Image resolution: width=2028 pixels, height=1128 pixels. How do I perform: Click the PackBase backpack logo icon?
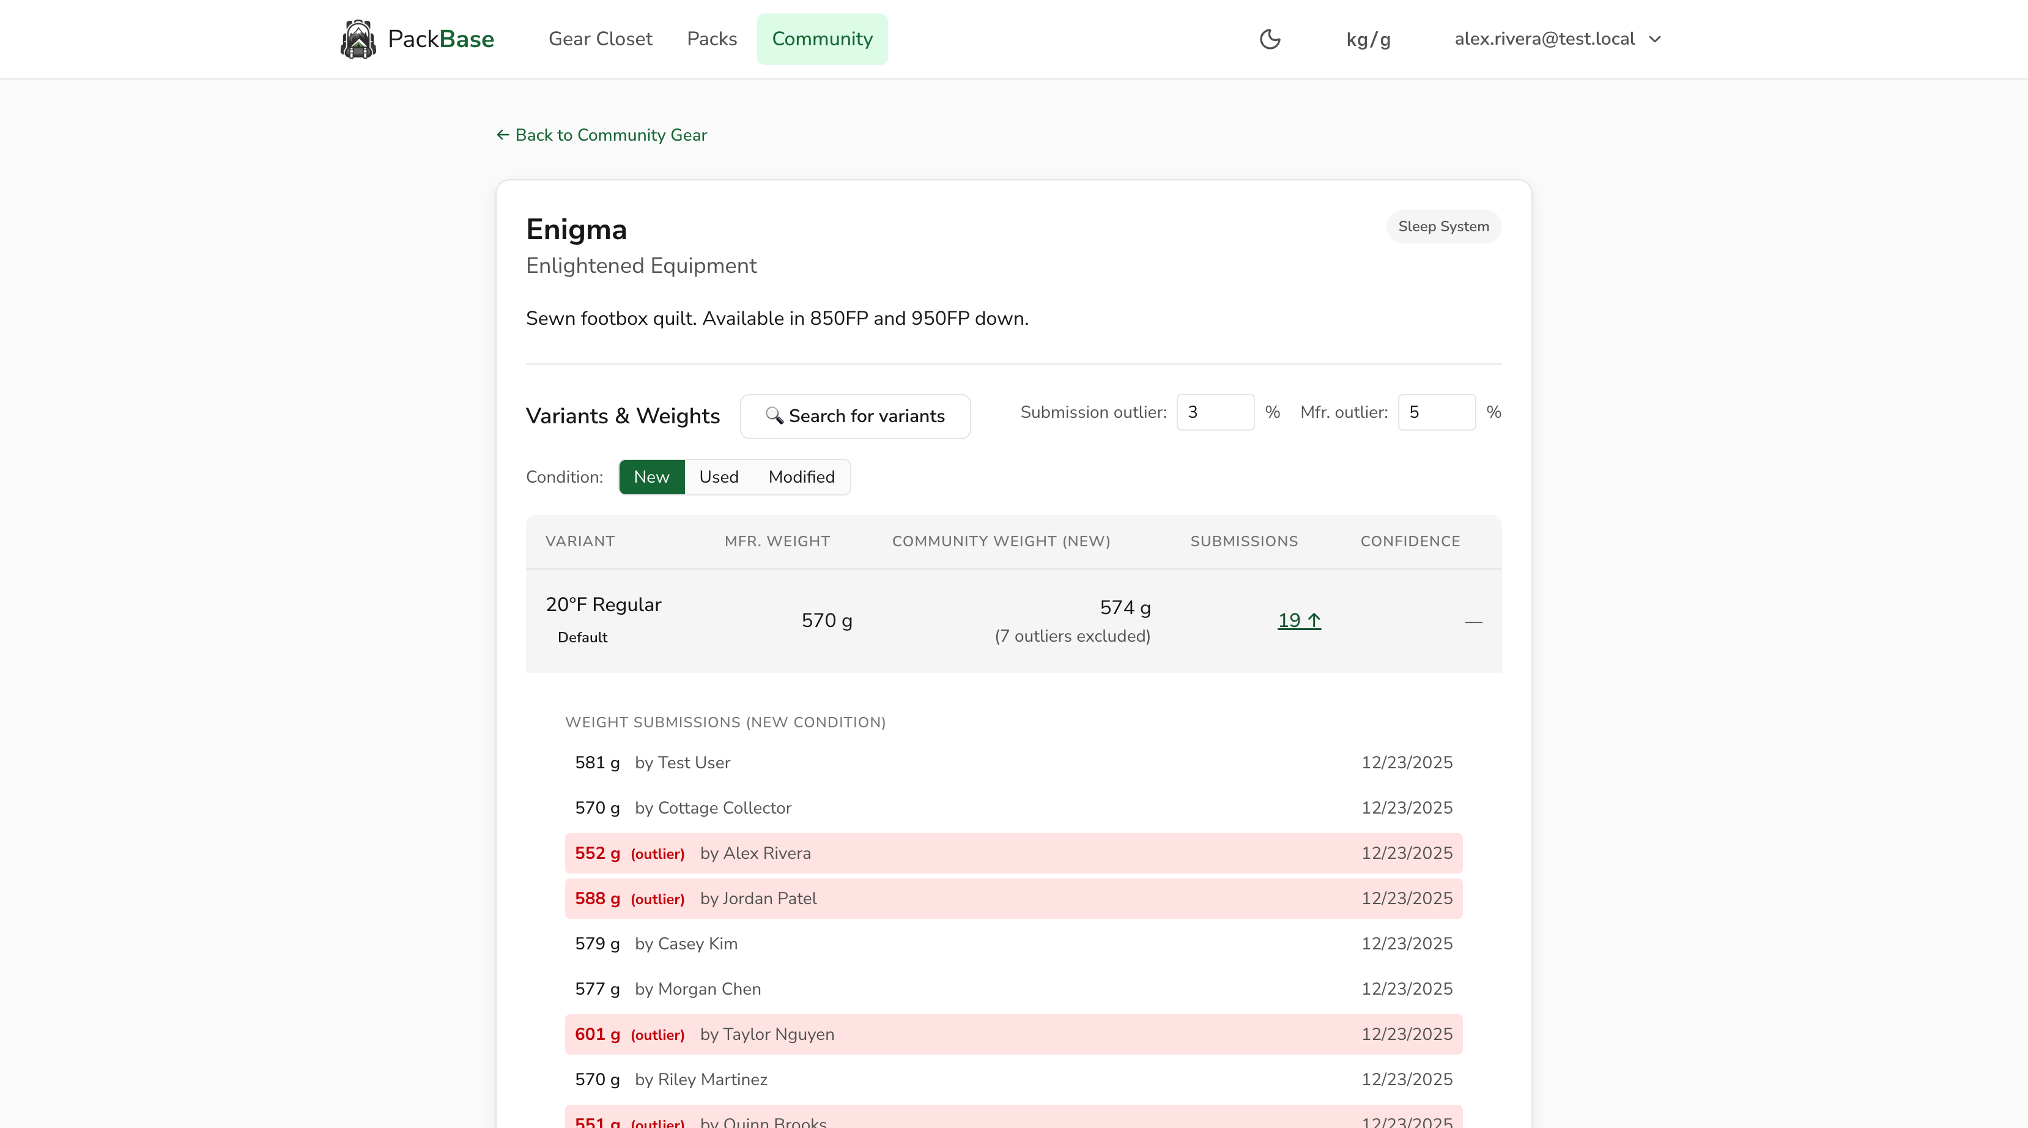tap(357, 39)
